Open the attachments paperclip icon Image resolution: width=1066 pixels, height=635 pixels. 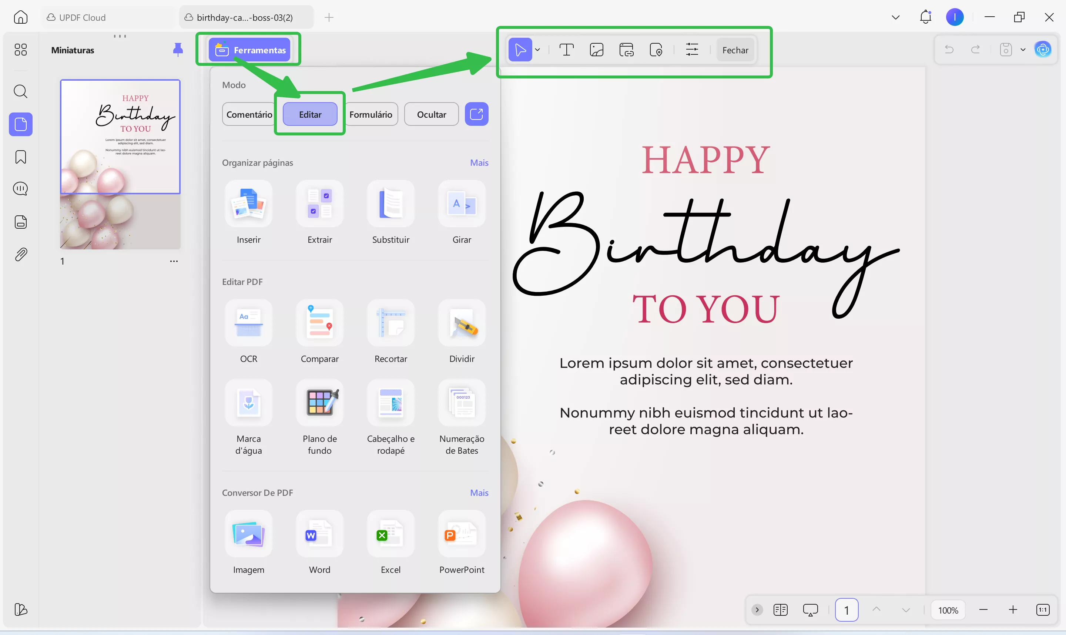click(20, 255)
